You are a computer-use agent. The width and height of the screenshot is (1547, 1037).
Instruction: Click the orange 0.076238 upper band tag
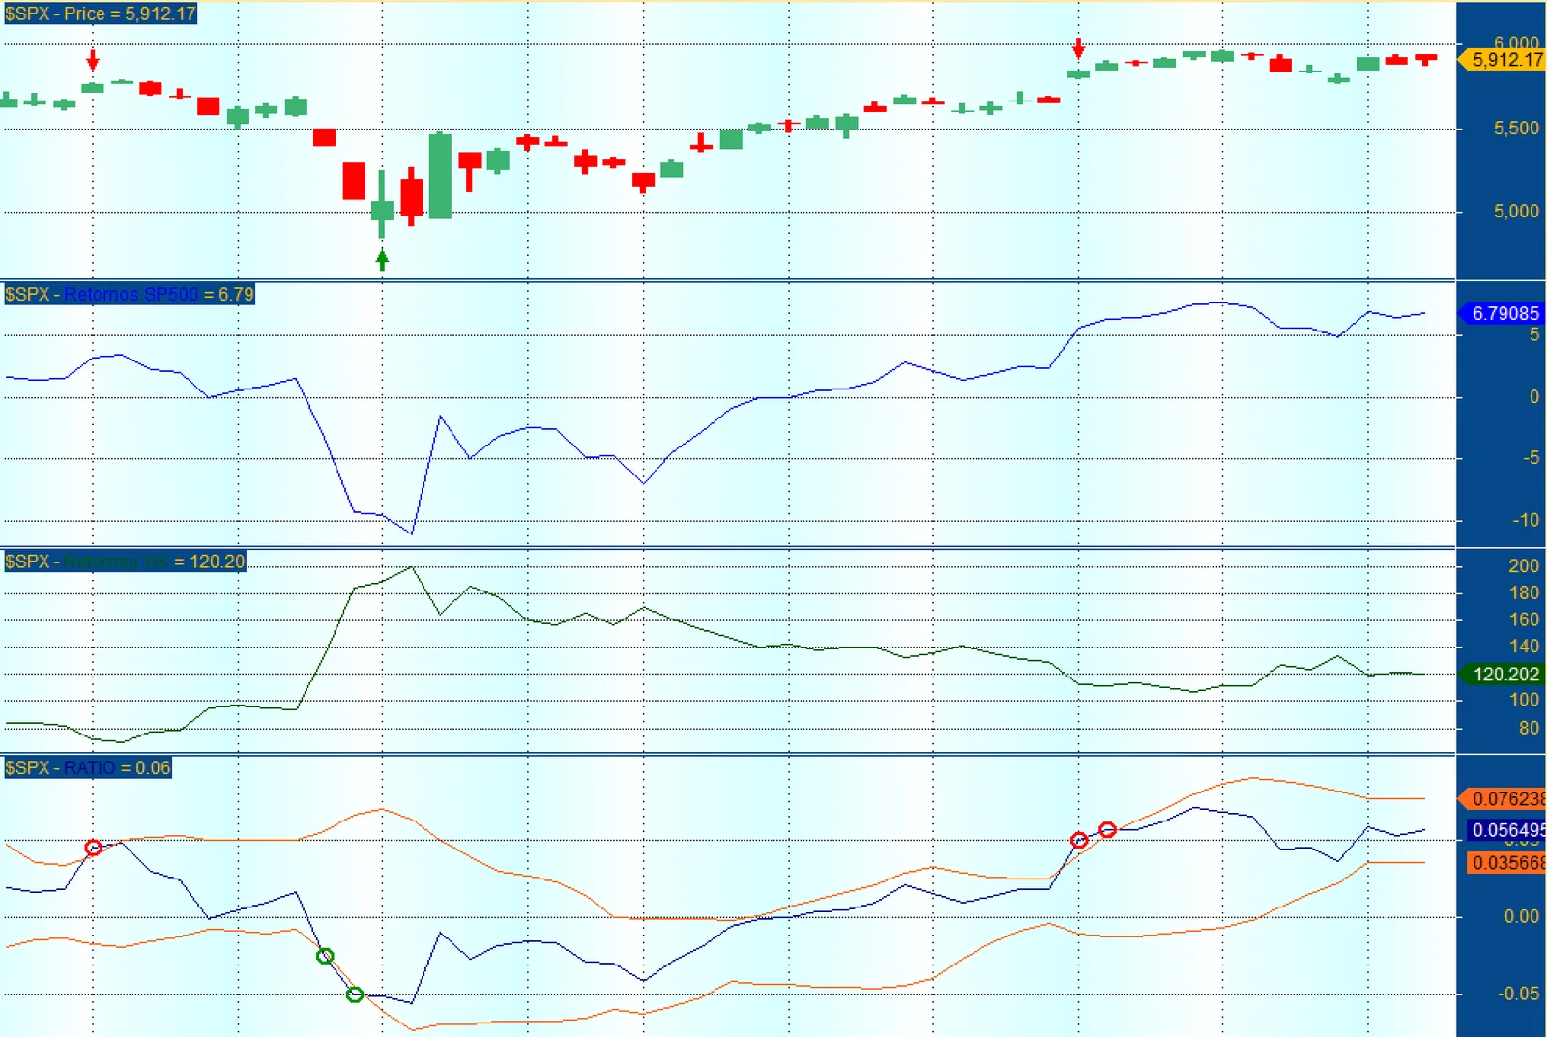point(1503,798)
